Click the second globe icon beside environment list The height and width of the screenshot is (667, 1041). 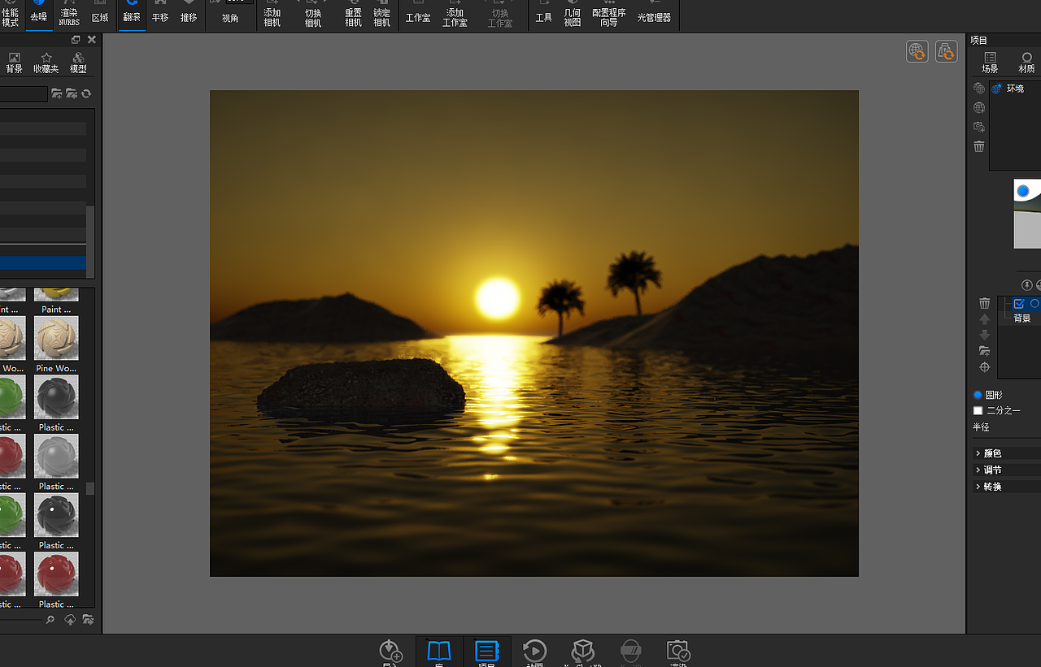click(x=979, y=108)
